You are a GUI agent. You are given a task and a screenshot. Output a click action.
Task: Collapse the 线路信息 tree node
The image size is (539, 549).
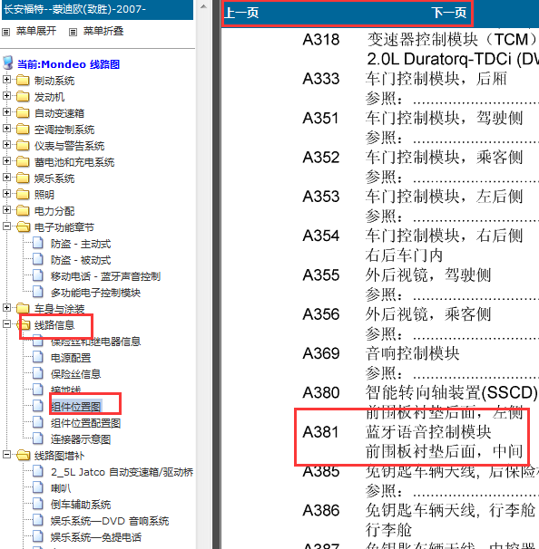(6, 324)
